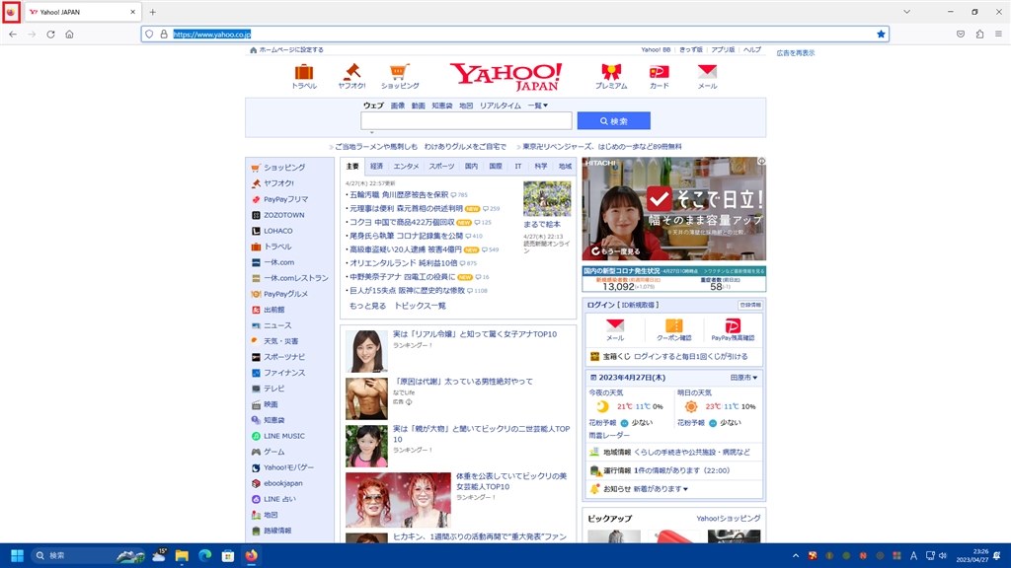This screenshot has height=568, width=1011.
Task: Switch to the 経済 news tab
Action: [376, 166]
